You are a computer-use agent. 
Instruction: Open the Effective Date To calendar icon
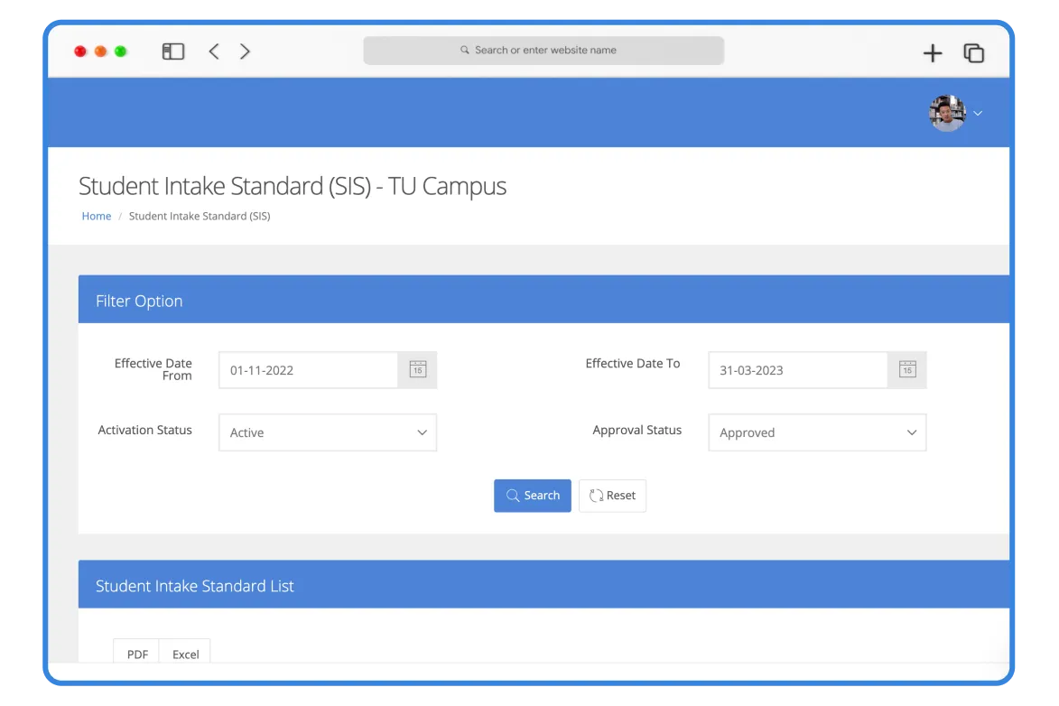point(907,369)
